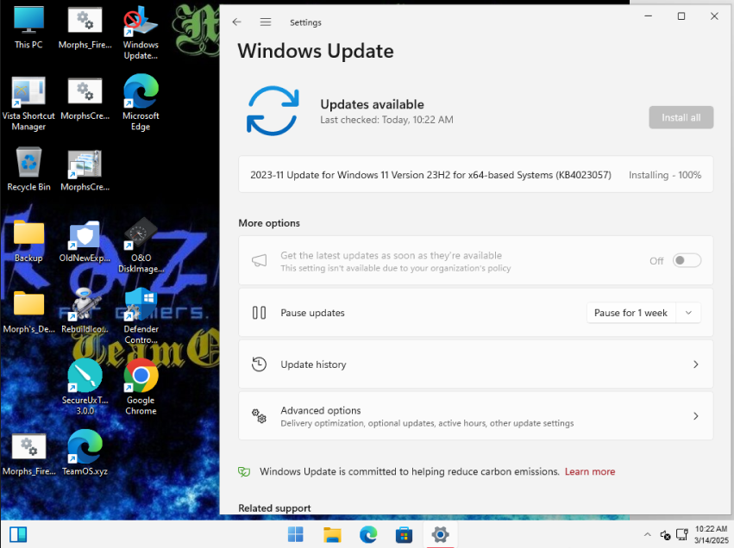The height and width of the screenshot is (548, 734).
Task: Open the clock and date 10:22 AM
Action: (x=711, y=534)
